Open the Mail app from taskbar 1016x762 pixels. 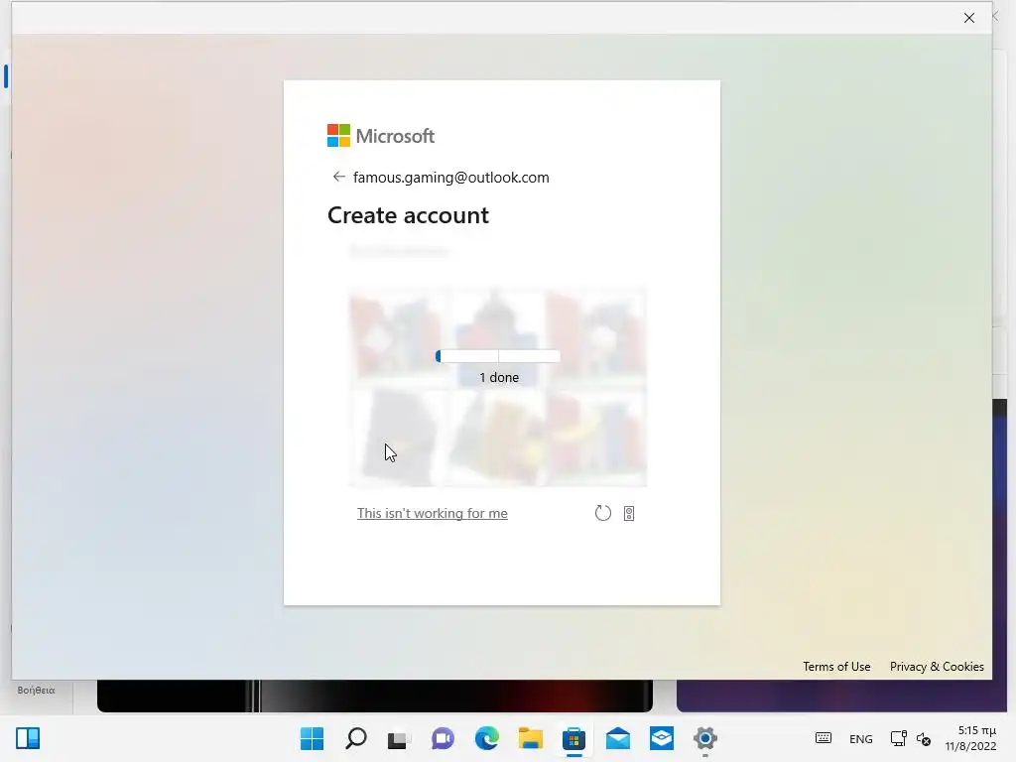click(617, 738)
